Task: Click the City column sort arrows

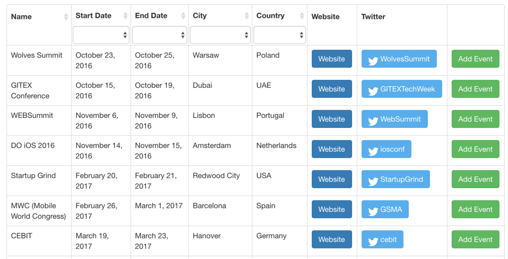Action: pyautogui.click(x=247, y=16)
